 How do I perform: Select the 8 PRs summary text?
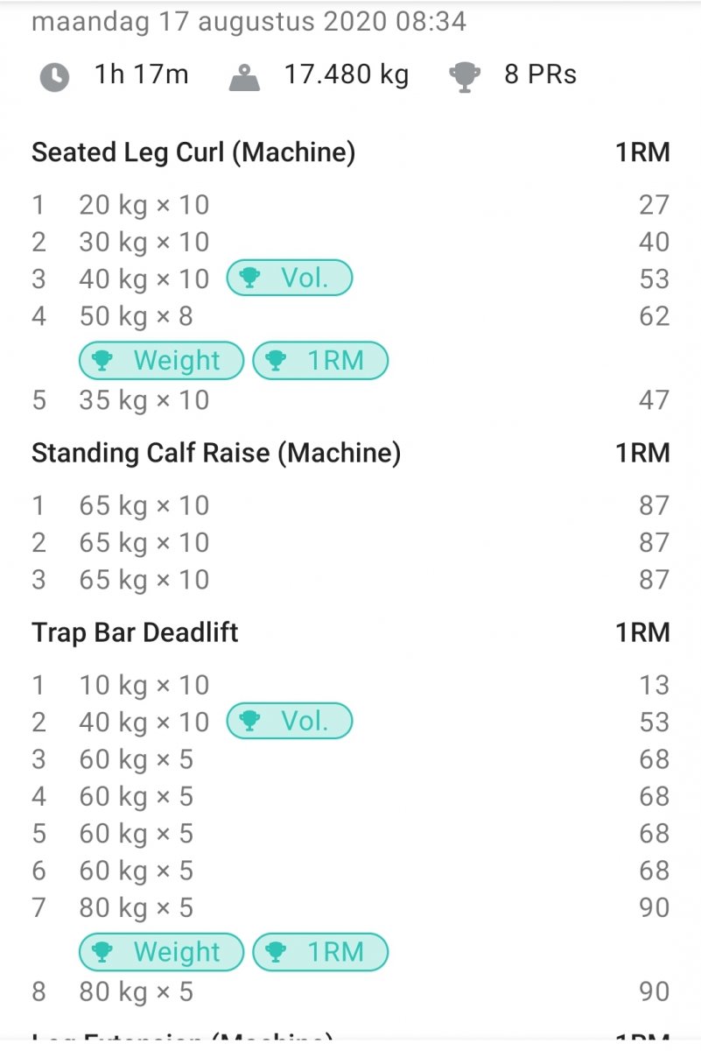(x=540, y=75)
